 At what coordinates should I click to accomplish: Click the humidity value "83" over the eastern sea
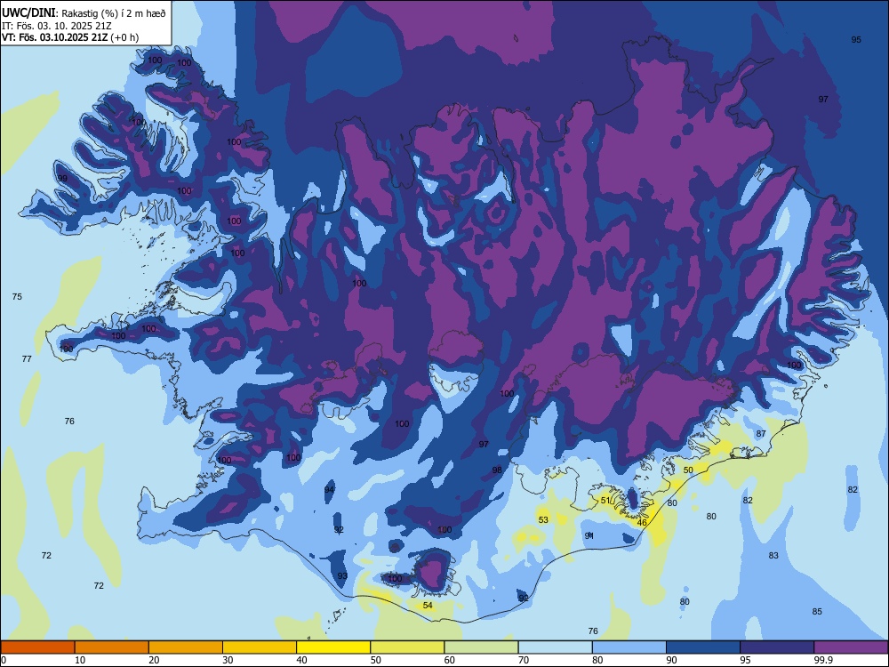coord(773,555)
